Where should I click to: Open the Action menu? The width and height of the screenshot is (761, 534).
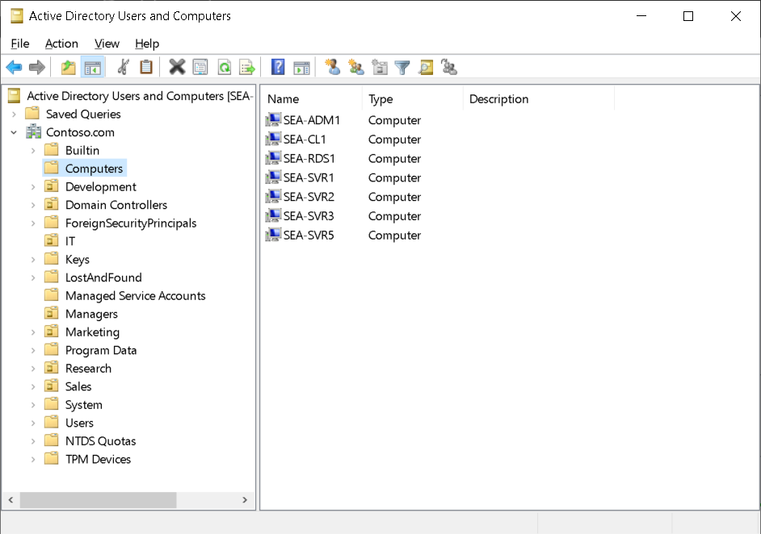click(61, 44)
